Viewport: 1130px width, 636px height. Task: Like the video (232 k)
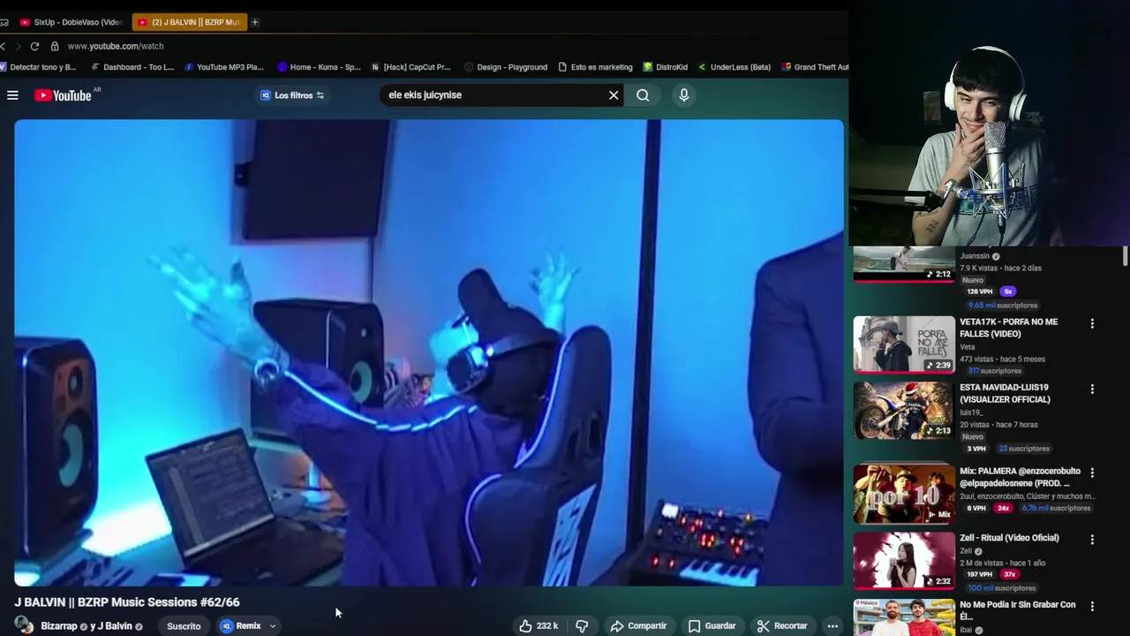[x=539, y=625]
